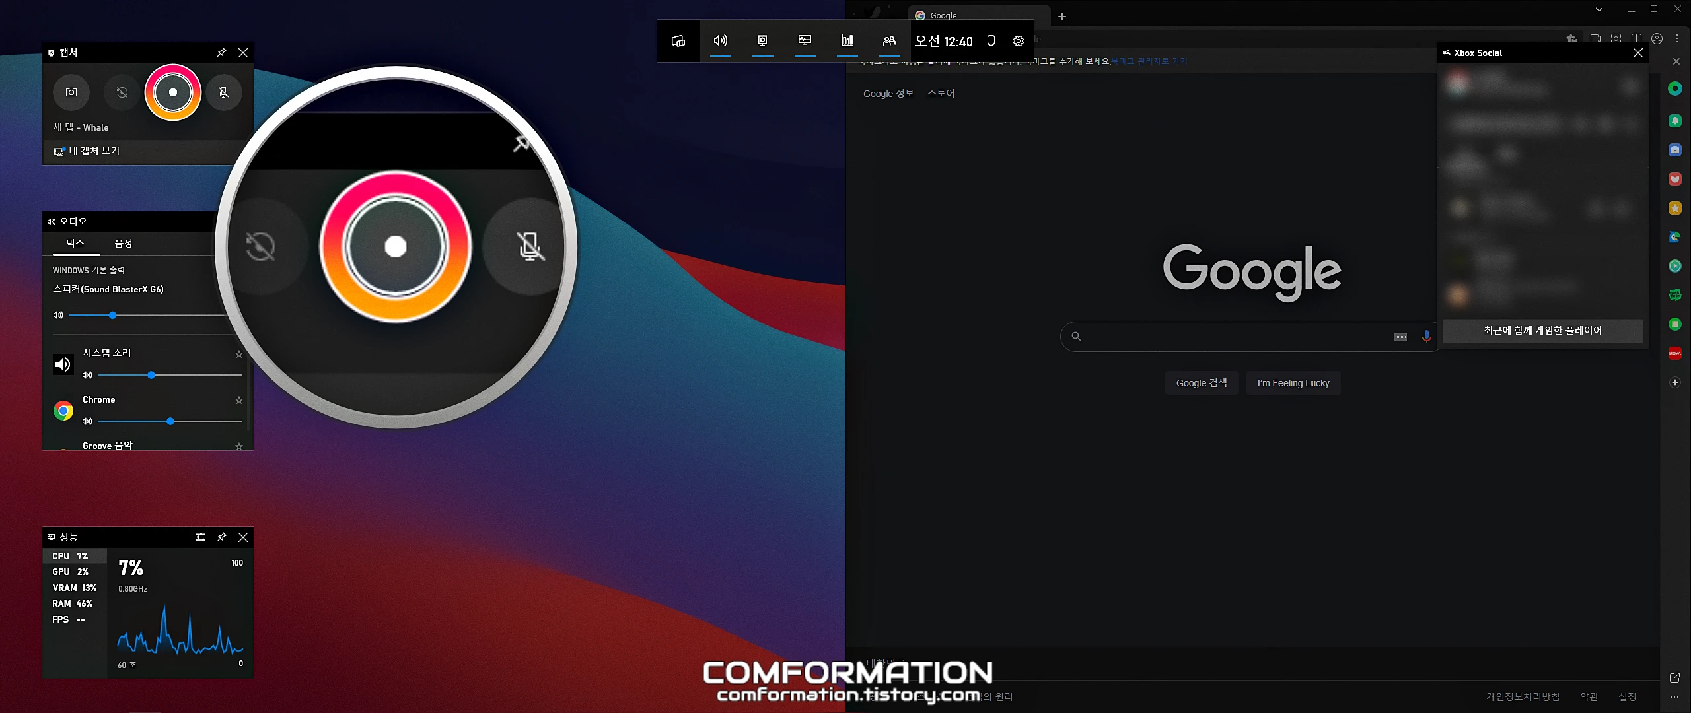Mute the 시스템 소리 speaker icon
The image size is (1691, 713).
87,375
